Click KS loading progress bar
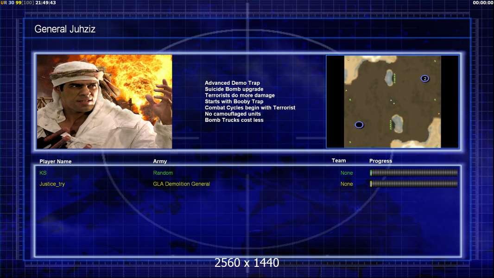494x278 pixels. (414, 172)
